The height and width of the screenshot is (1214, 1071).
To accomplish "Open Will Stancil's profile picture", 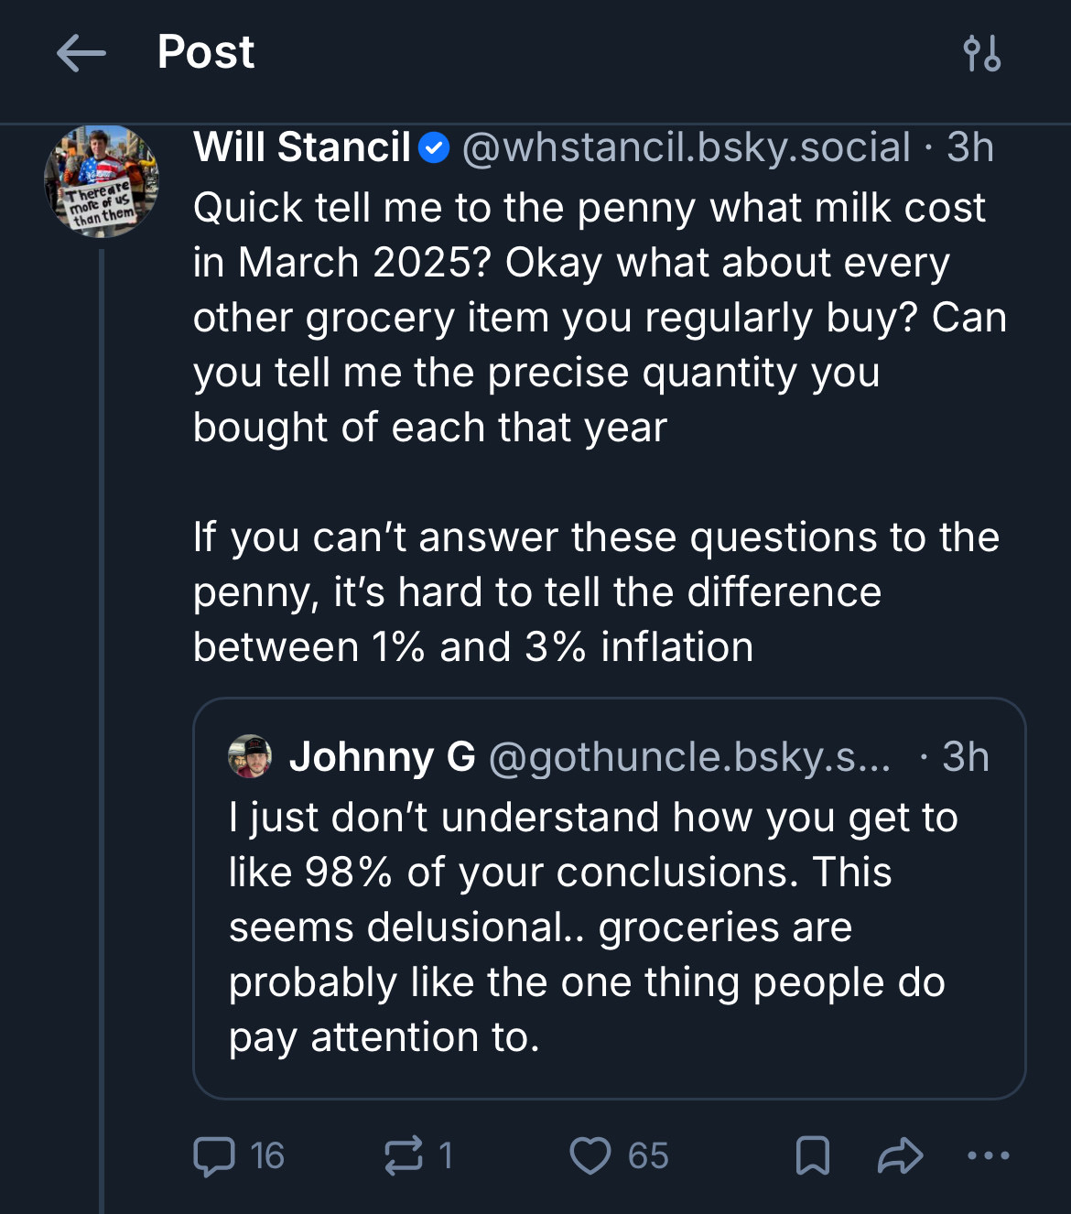I will (x=102, y=181).
